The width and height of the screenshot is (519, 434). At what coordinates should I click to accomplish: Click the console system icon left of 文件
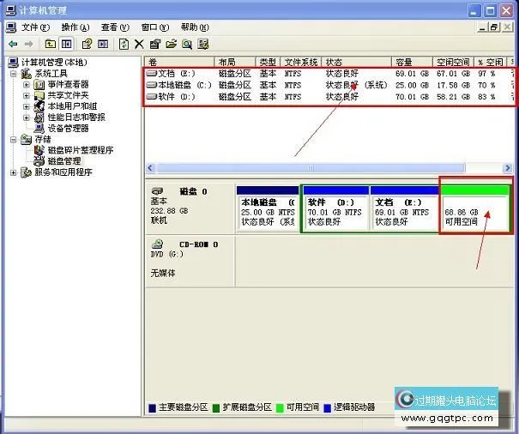coord(11,27)
